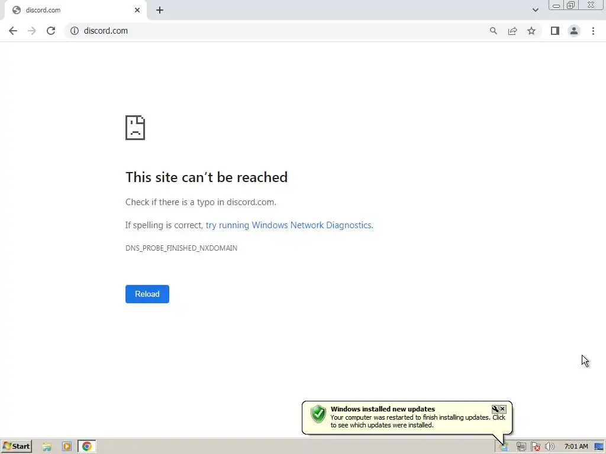Click the sad page error icon
Viewport: 606px width, 454px height.
click(136, 128)
